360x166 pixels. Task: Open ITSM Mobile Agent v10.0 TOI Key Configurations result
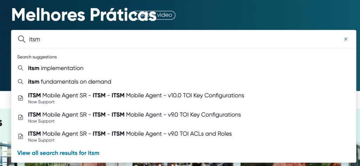tap(184, 98)
